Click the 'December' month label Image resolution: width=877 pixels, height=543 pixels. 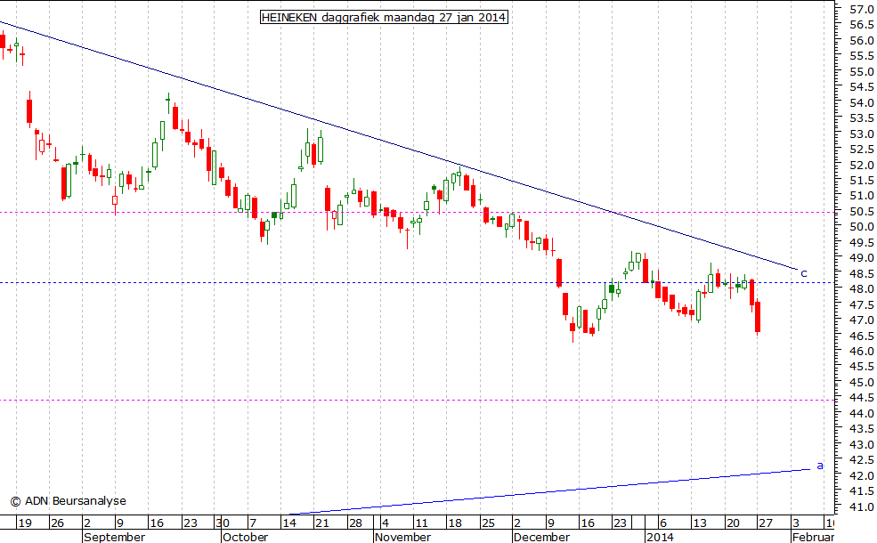coord(541,537)
